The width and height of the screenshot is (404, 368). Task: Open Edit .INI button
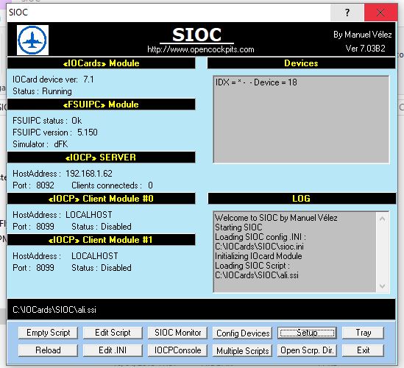(x=113, y=350)
